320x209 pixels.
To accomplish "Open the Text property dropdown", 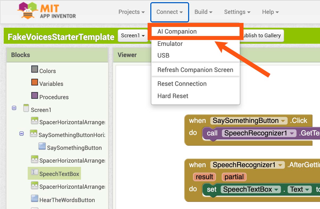I will click(299, 189).
